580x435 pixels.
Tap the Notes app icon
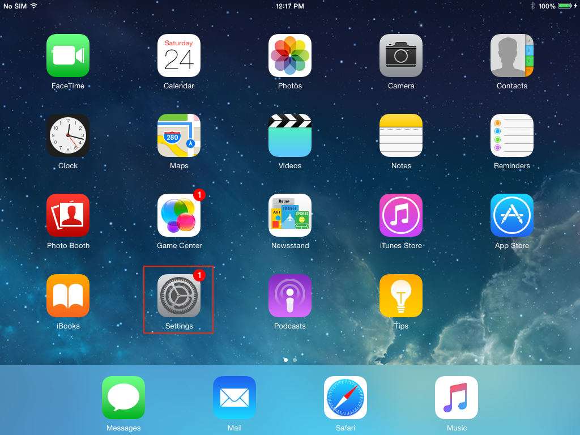pyautogui.click(x=401, y=135)
